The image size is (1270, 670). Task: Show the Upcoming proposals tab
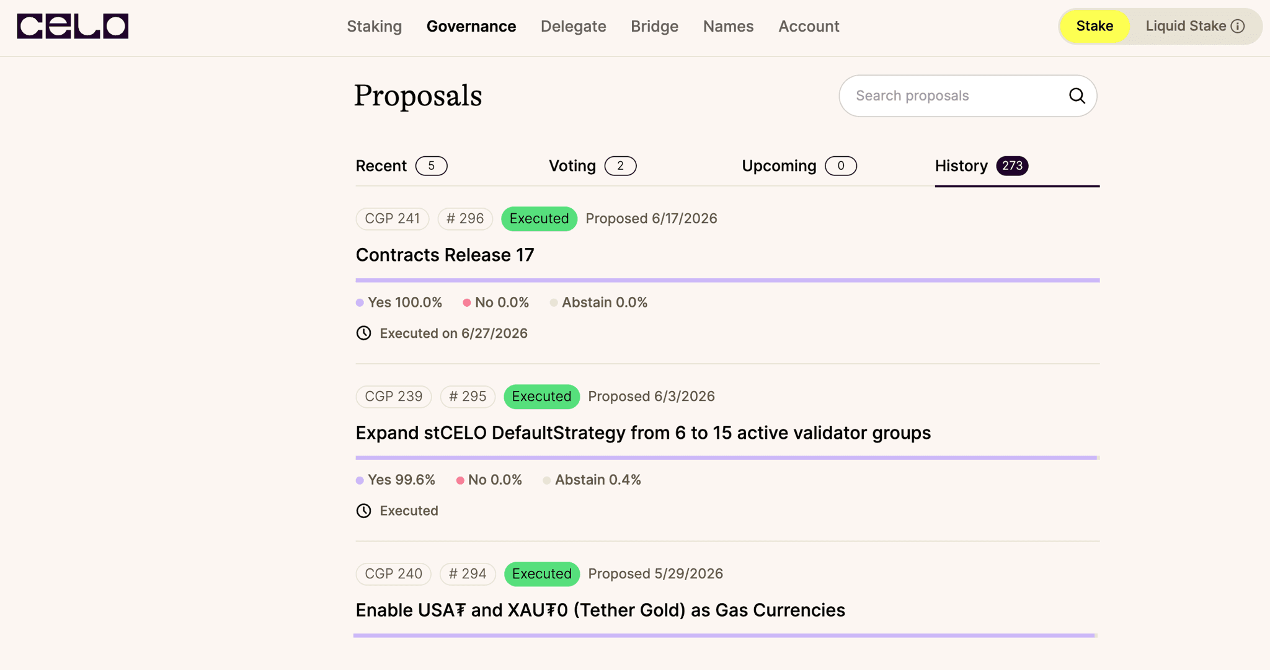tap(799, 166)
